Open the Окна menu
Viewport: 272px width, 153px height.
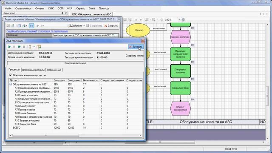point(92,8)
